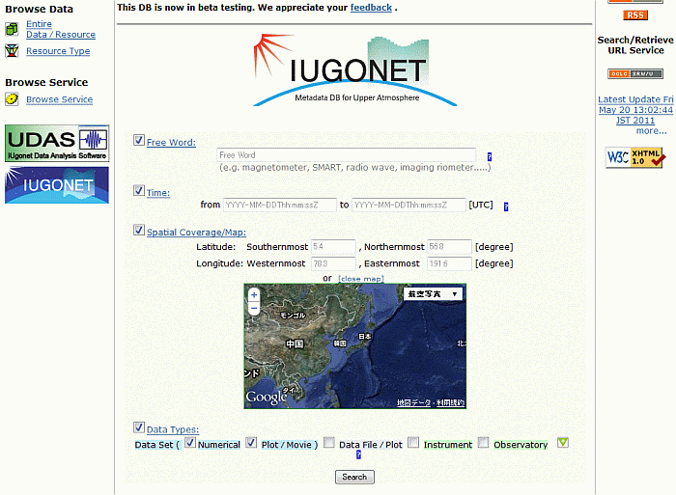
Task: Click the Data Types label link
Action: point(173,429)
